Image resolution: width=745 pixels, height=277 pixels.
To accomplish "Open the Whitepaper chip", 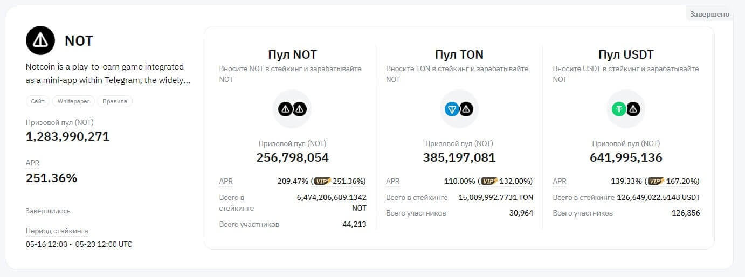I will pyautogui.click(x=73, y=101).
